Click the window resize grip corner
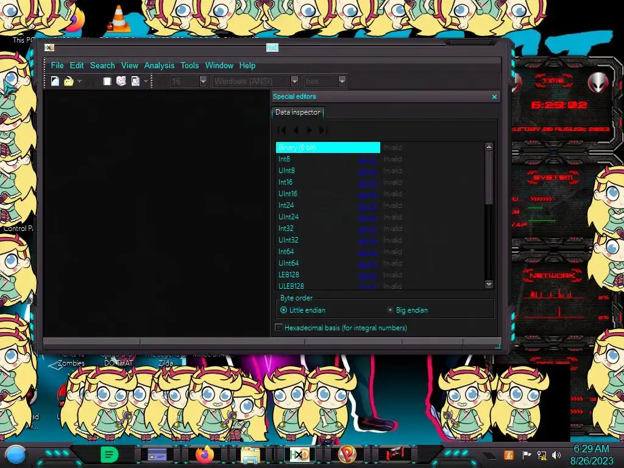The width and height of the screenshot is (624, 468). [497, 346]
